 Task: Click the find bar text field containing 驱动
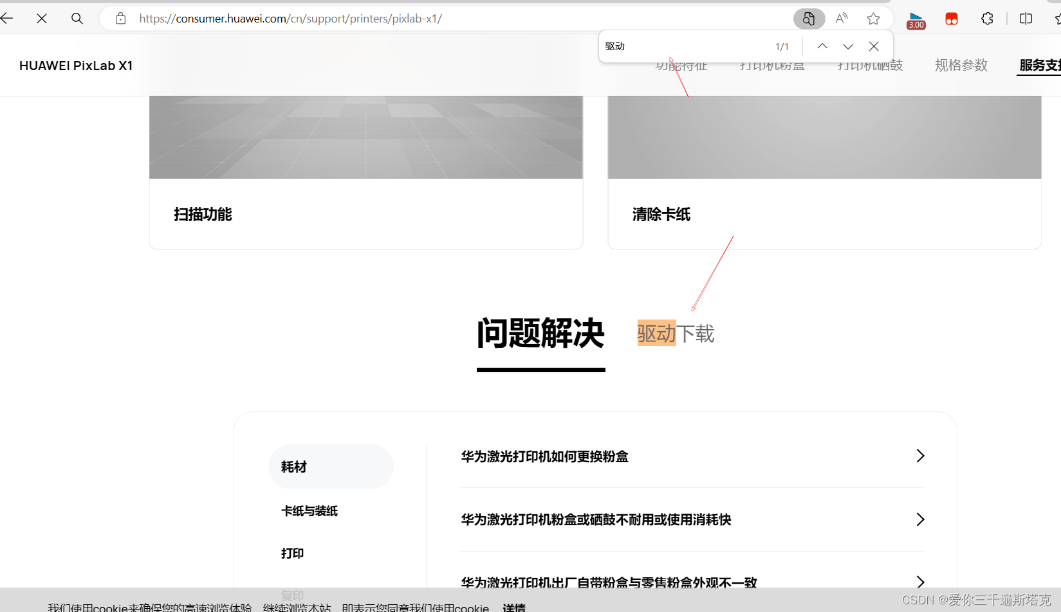685,46
